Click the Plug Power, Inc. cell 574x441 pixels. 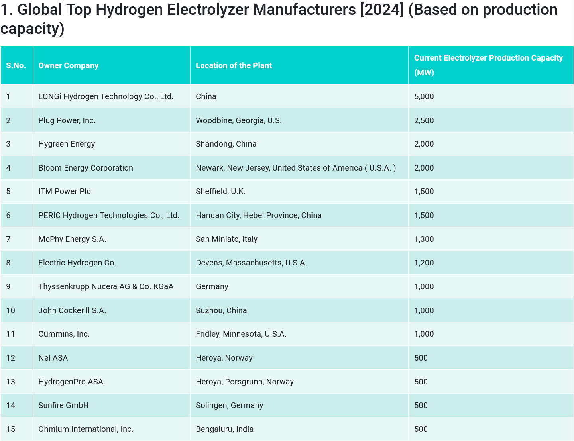(67, 120)
